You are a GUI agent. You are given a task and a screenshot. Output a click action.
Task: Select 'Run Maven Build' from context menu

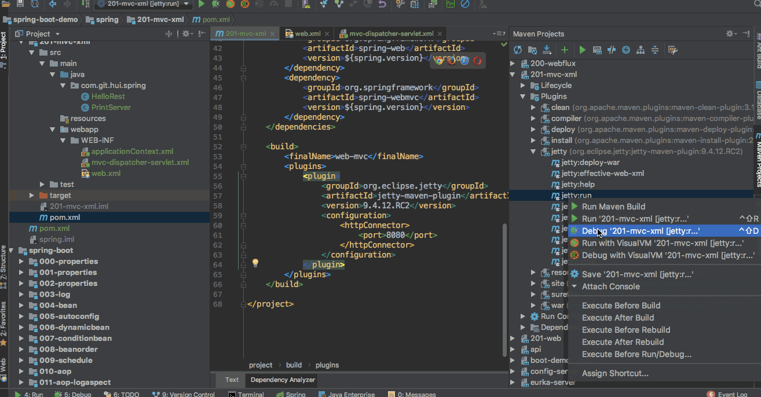pos(613,207)
